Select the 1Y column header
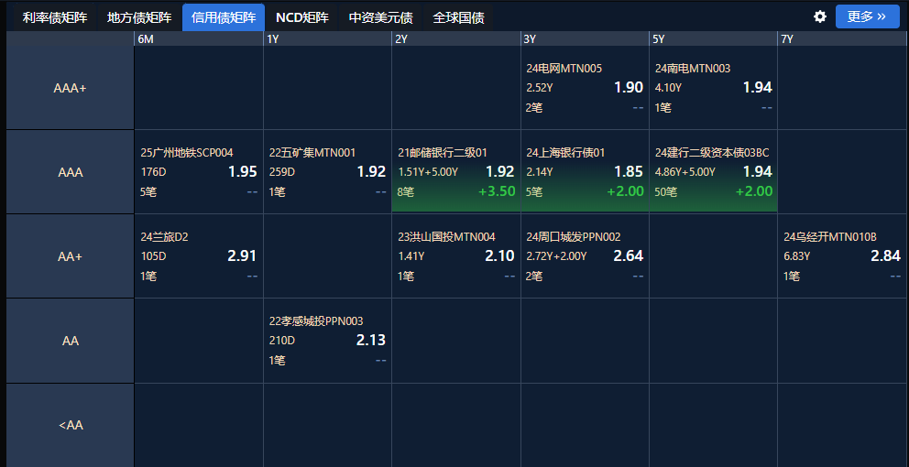Viewport: 909px width, 467px height. pos(327,38)
